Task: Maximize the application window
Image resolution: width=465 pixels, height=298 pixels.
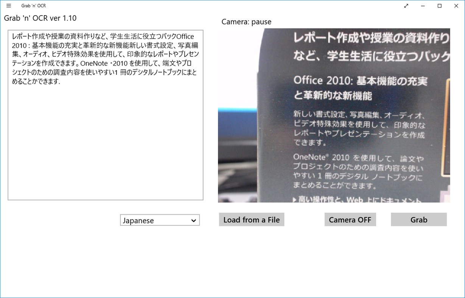Action: click(439, 6)
